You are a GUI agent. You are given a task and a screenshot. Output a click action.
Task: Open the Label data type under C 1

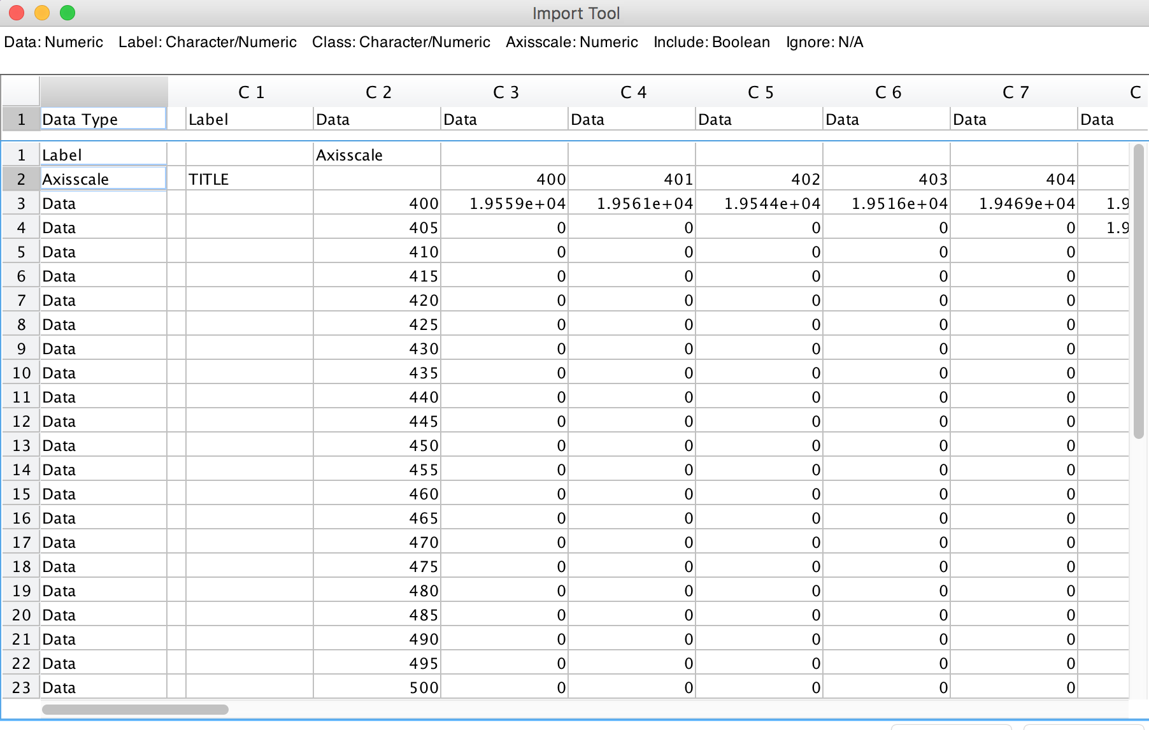pos(249,120)
